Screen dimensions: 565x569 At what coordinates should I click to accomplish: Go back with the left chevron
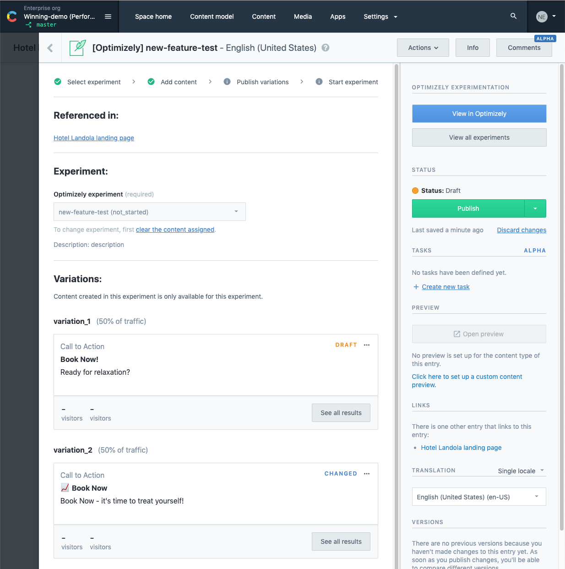click(50, 48)
